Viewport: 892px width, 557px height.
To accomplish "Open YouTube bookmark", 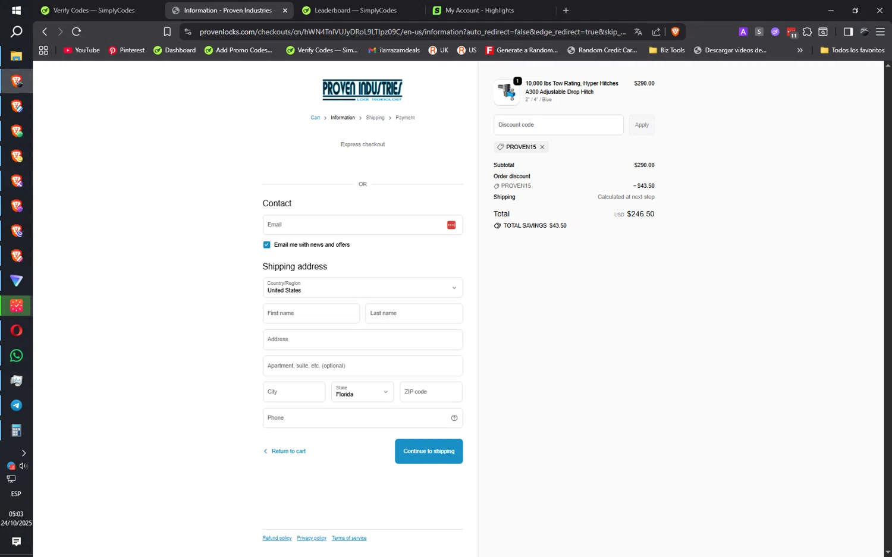I will coord(81,51).
